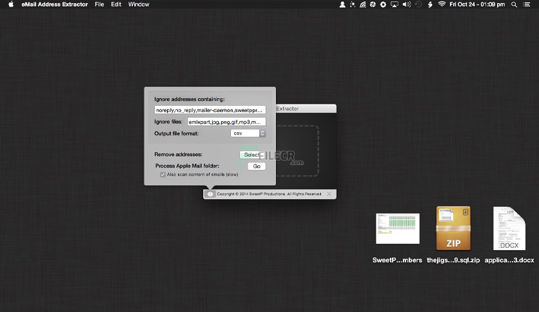Open the volume control icon
Screen dimensions: 539x312
pyautogui.click(x=407, y=5)
